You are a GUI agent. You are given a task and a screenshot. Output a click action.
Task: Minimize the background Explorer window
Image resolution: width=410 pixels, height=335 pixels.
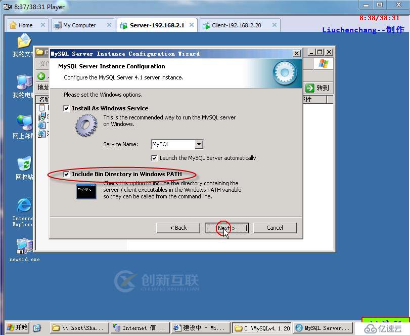tap(311, 52)
